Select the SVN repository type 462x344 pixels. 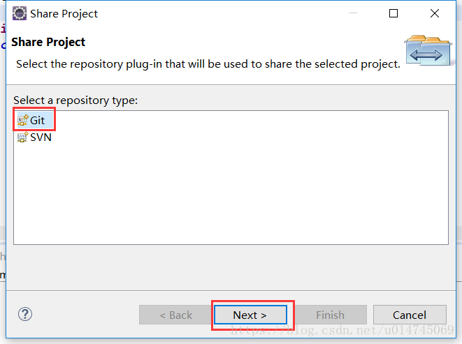click(x=35, y=137)
